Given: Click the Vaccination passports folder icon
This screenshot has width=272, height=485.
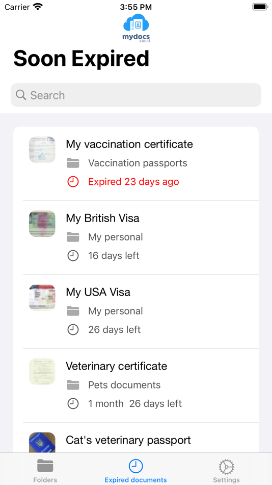Looking at the screenshot, I should coord(73,163).
